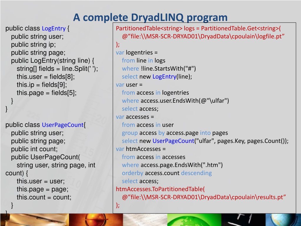Click the logfile.pt file path line
This screenshot has height=226, width=301.
click(x=203, y=36)
